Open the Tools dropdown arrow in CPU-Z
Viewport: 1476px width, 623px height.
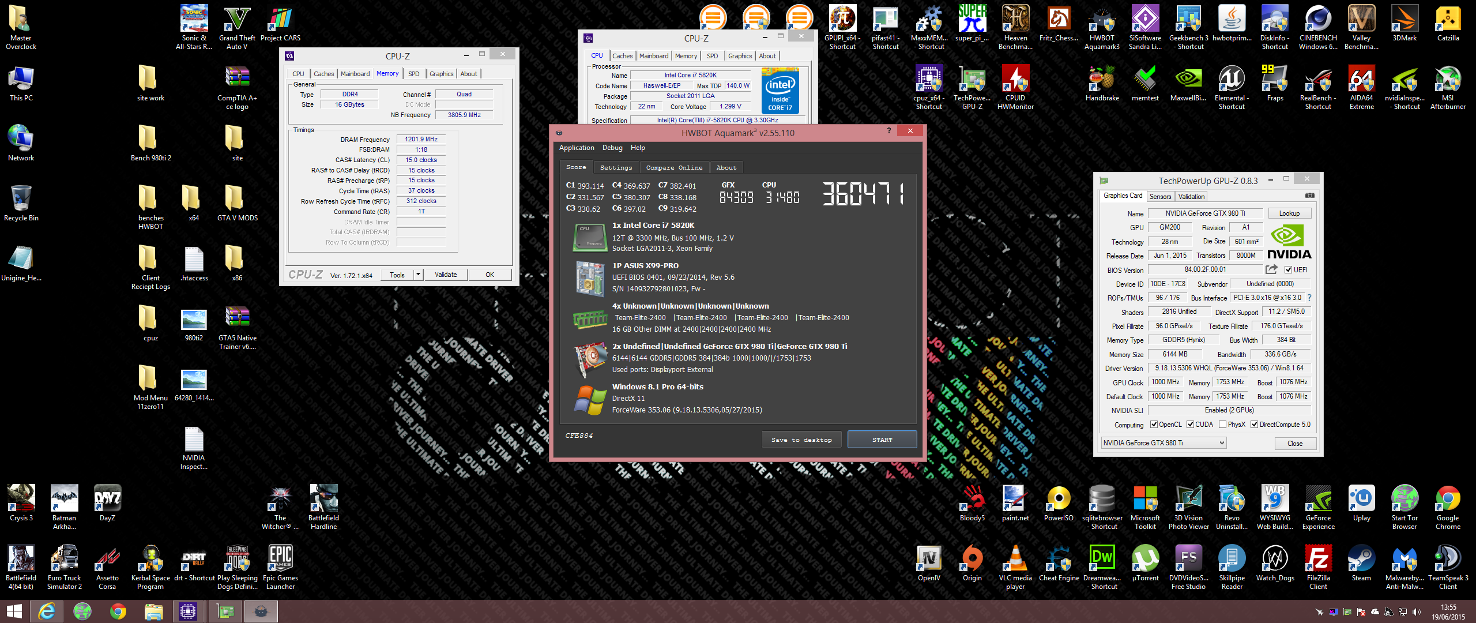click(418, 275)
